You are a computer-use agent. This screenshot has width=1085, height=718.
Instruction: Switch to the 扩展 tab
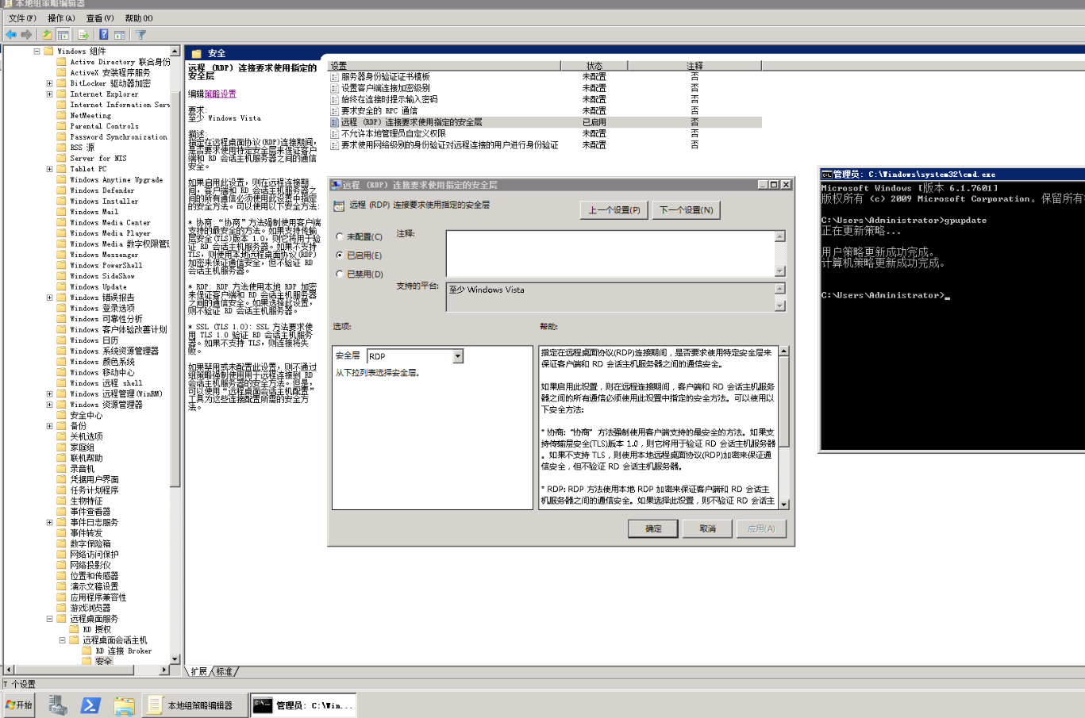(x=198, y=671)
